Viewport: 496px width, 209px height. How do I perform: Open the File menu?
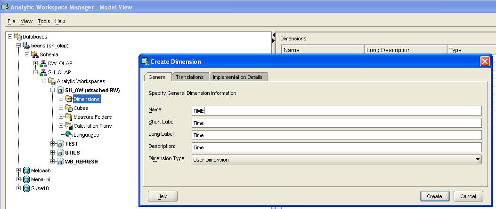pos(11,21)
